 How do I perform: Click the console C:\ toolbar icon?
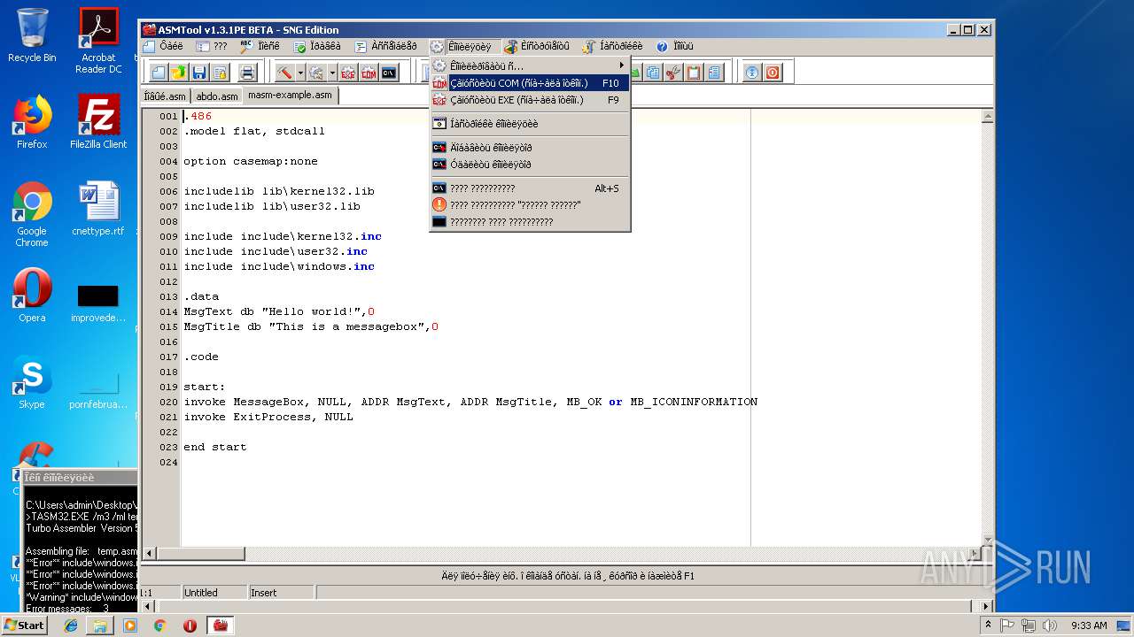point(389,73)
